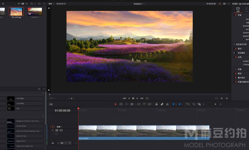Click the viewer transform overlay icon

pos(51,98)
